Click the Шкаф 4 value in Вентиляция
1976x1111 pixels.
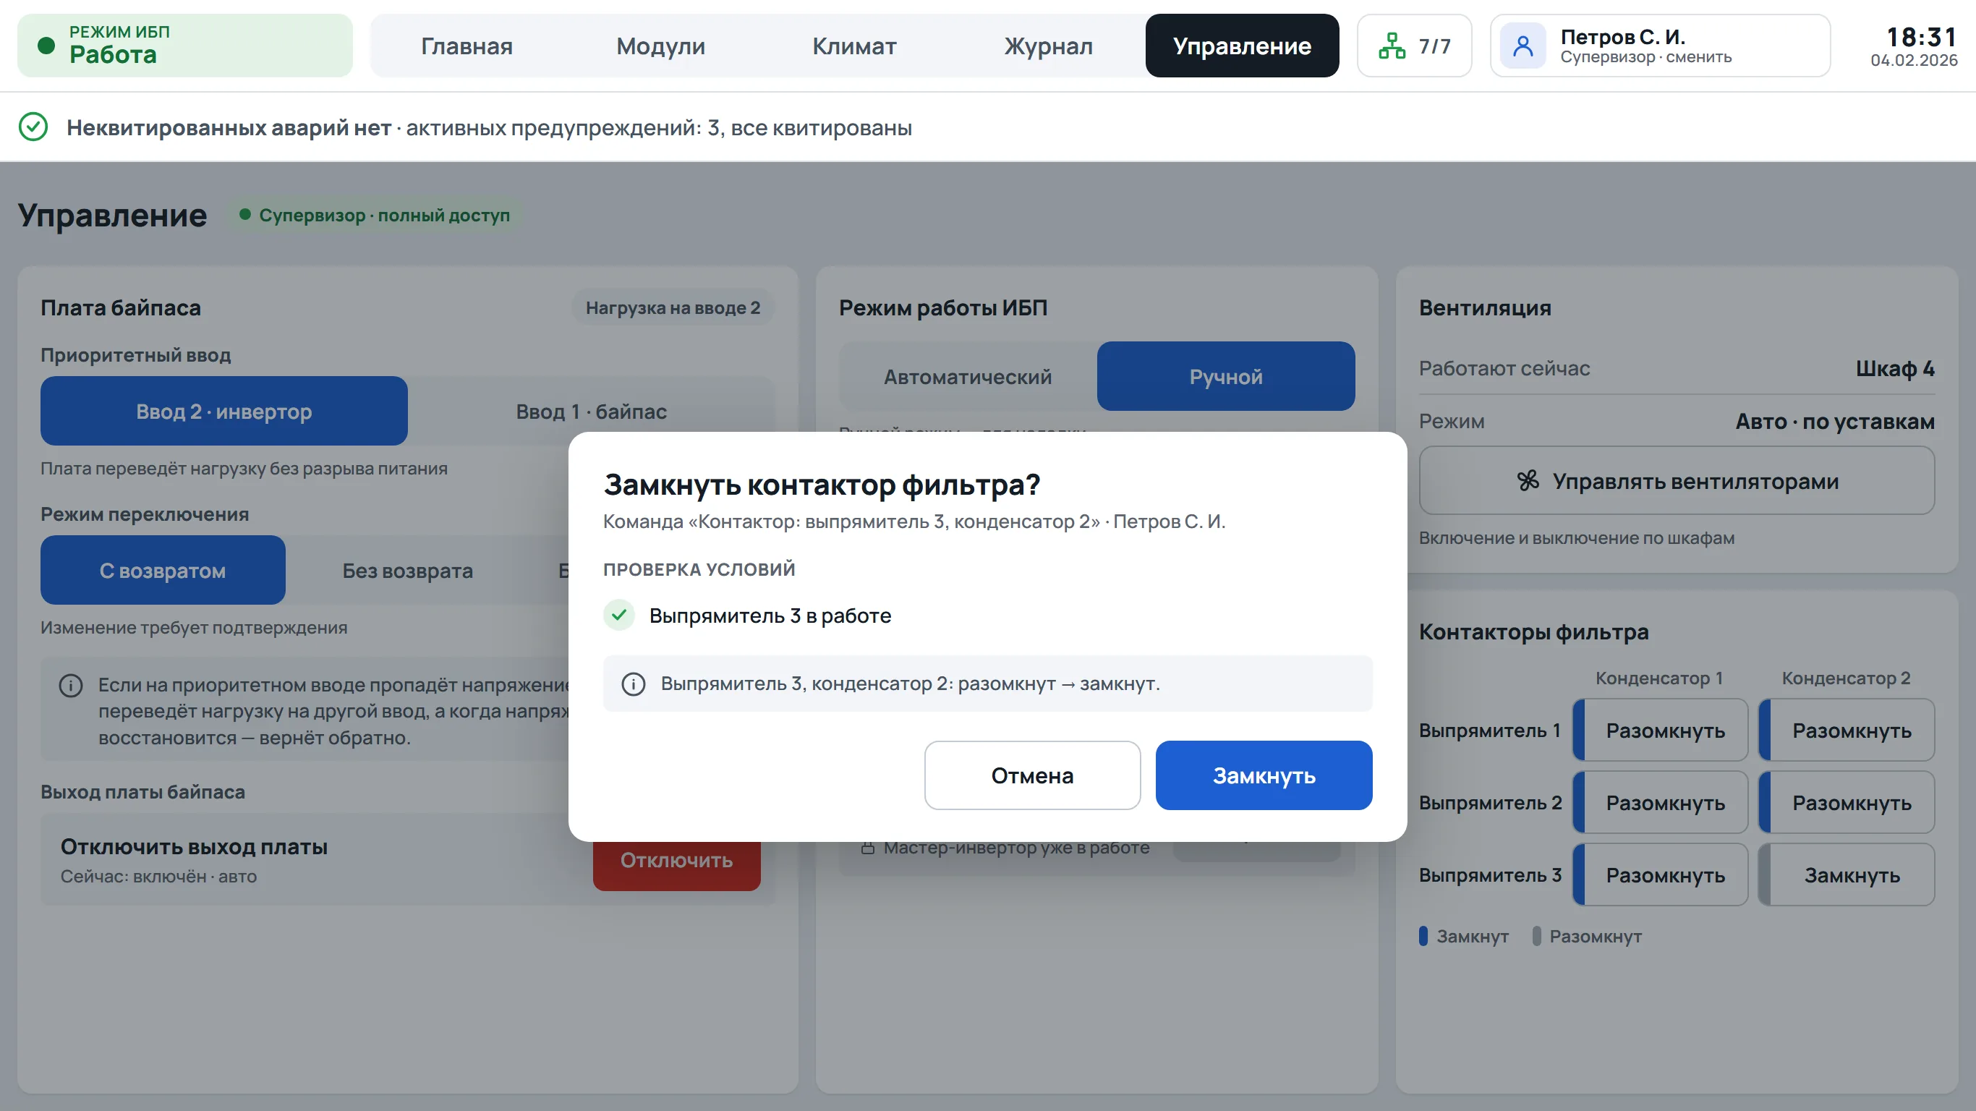1895,368
